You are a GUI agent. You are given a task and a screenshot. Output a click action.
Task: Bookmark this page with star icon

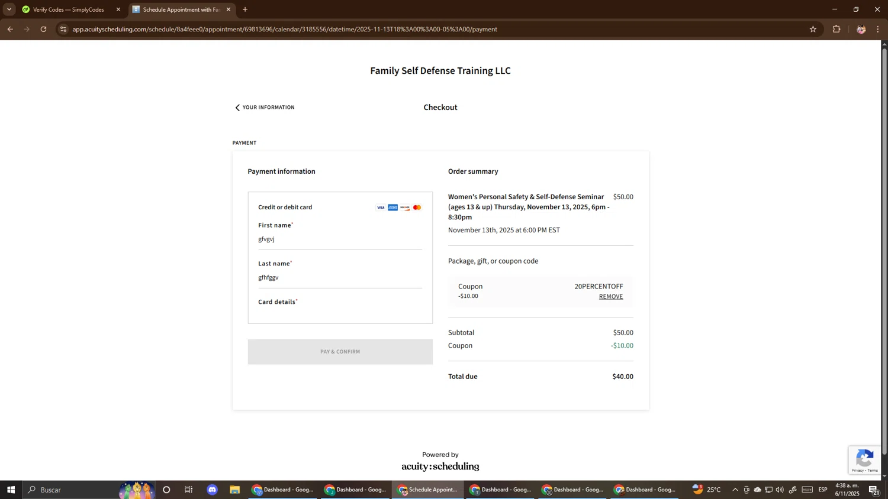pyautogui.click(x=813, y=29)
